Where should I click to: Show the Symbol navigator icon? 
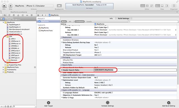tap(9, 15)
